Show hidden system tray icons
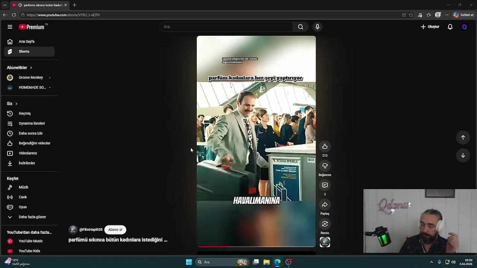The width and height of the screenshot is (477, 268). 432,262
